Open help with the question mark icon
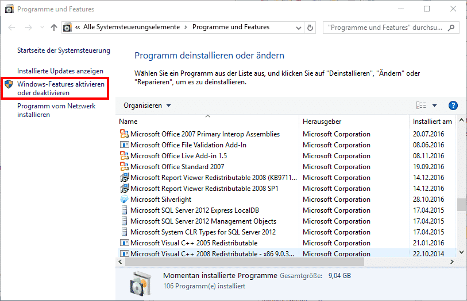The width and height of the screenshot is (467, 301). click(x=453, y=105)
